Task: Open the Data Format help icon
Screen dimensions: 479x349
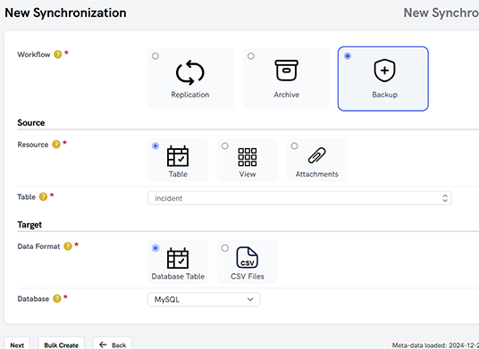Action: coord(68,246)
